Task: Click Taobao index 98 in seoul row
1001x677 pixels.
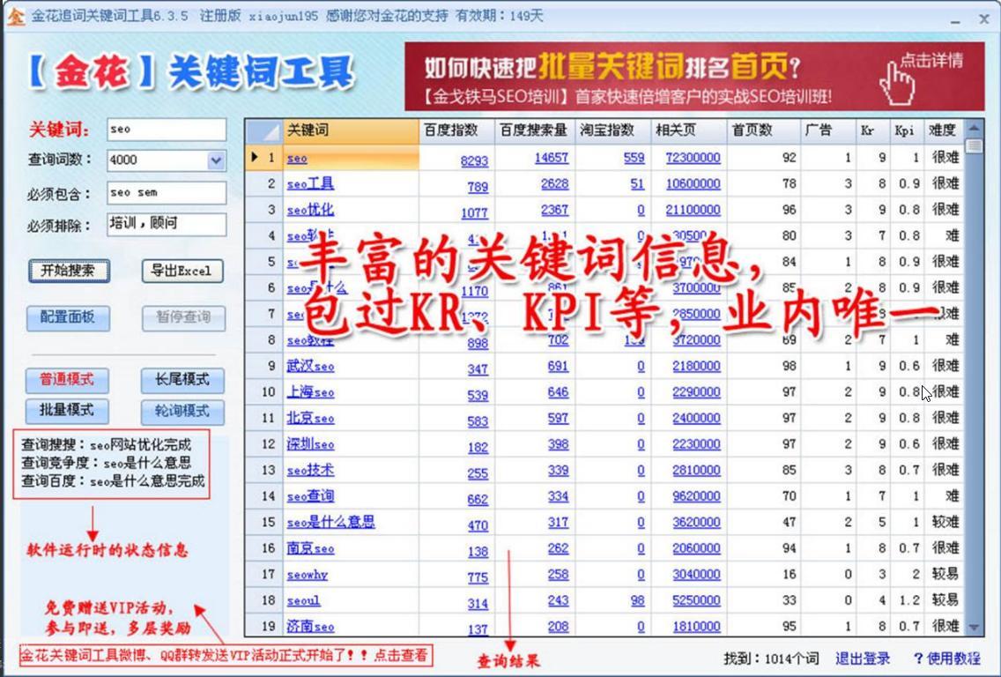Action: 637,601
